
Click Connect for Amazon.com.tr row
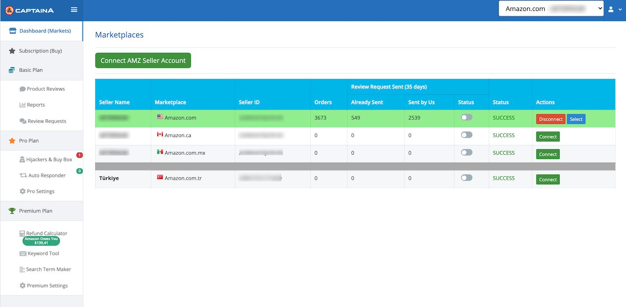548,180
